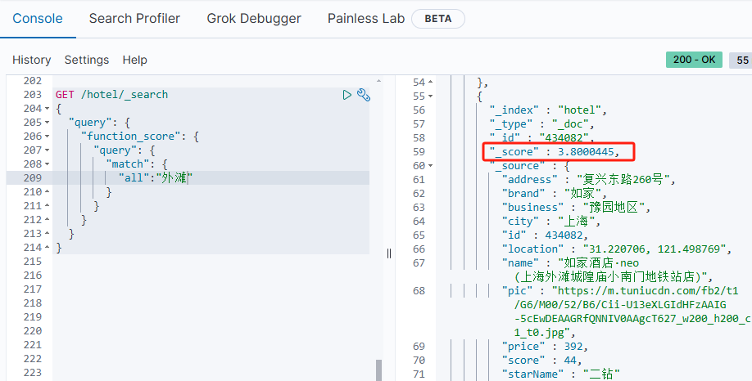Click the "_id" : "434082" line

tap(542, 138)
